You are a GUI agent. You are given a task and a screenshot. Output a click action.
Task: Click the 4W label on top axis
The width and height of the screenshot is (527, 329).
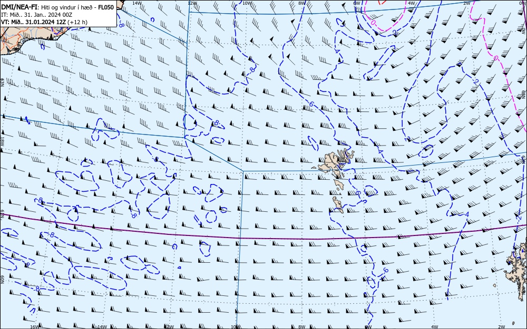[412, 3]
